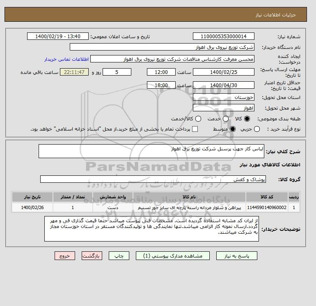Viewport: 316px width, 306px height.
Task: Select the جزیی purchase type radio
Action: click(257, 129)
